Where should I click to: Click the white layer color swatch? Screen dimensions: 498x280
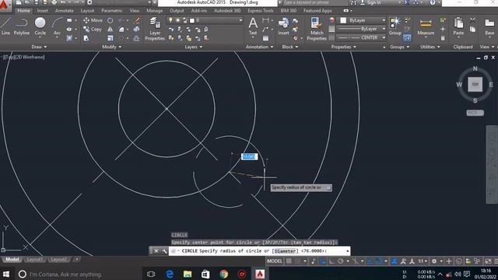(x=192, y=21)
